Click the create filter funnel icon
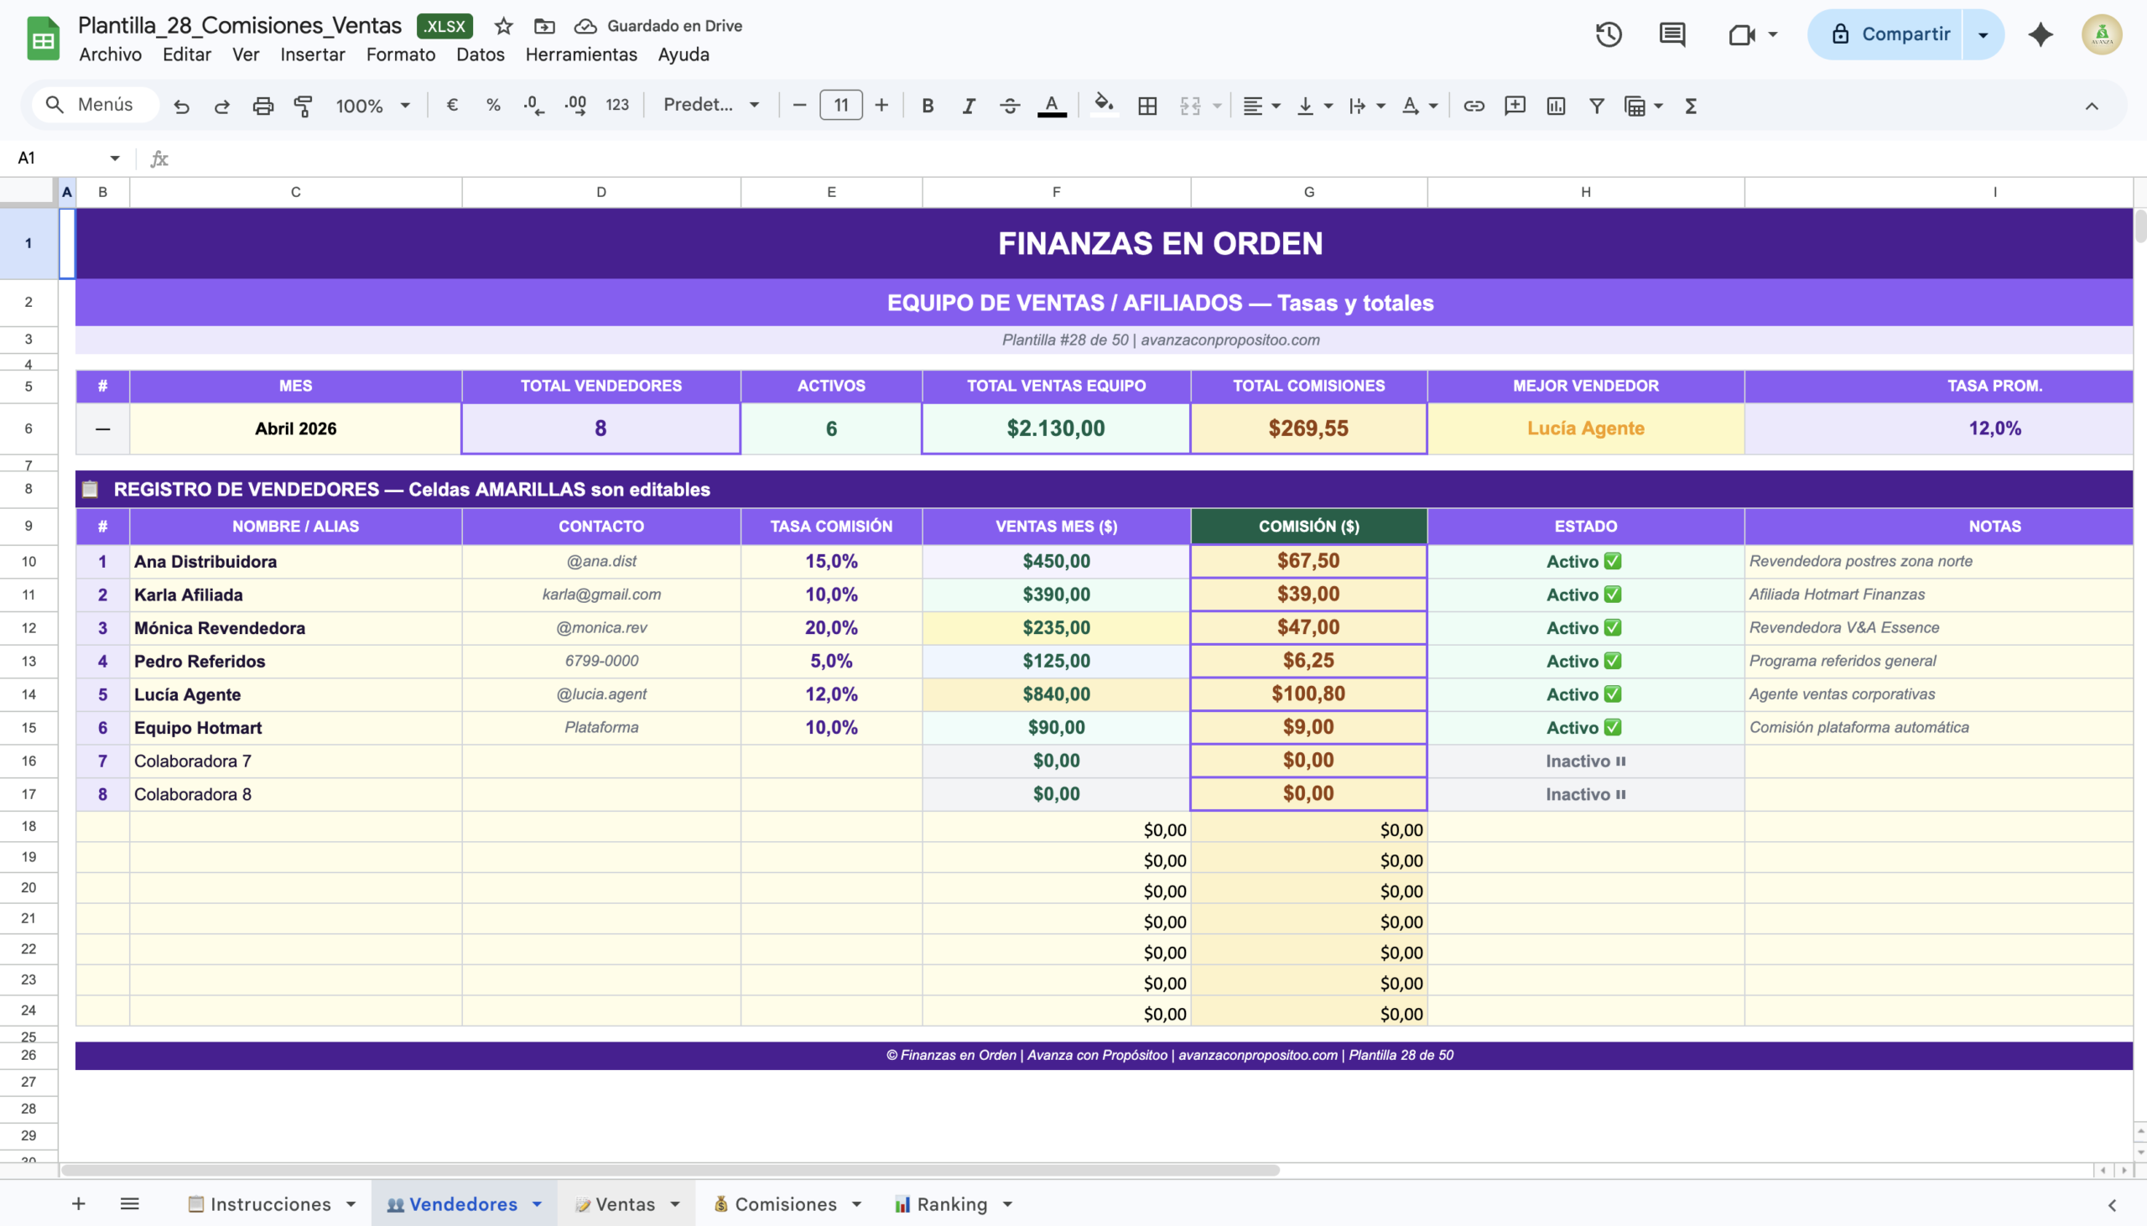 point(1595,106)
